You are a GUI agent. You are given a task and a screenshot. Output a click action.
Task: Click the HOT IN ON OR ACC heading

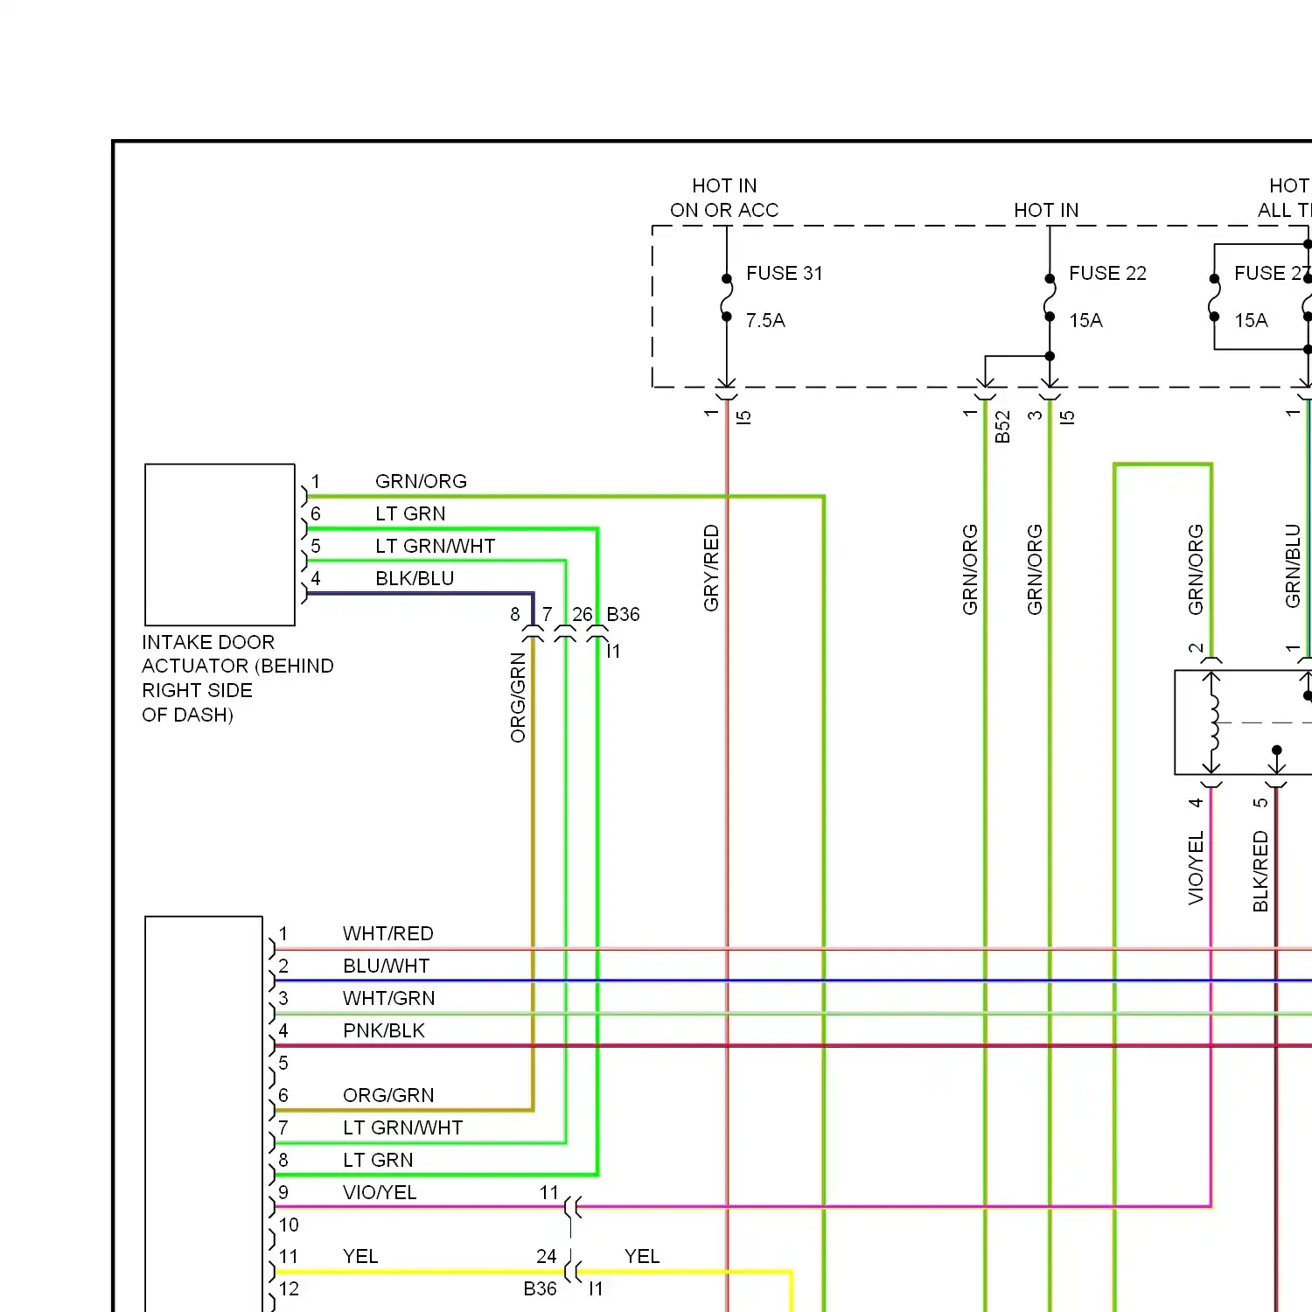(724, 198)
